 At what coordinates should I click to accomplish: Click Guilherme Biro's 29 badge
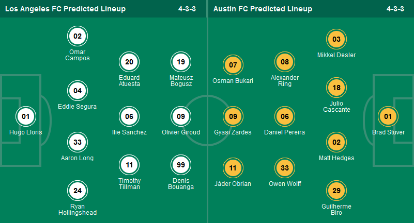coord(336,191)
